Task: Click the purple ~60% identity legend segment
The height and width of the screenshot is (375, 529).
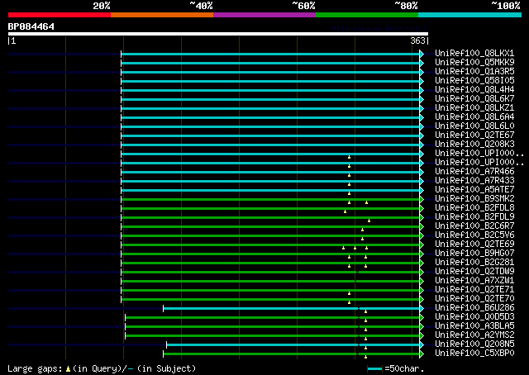Action: click(264, 15)
